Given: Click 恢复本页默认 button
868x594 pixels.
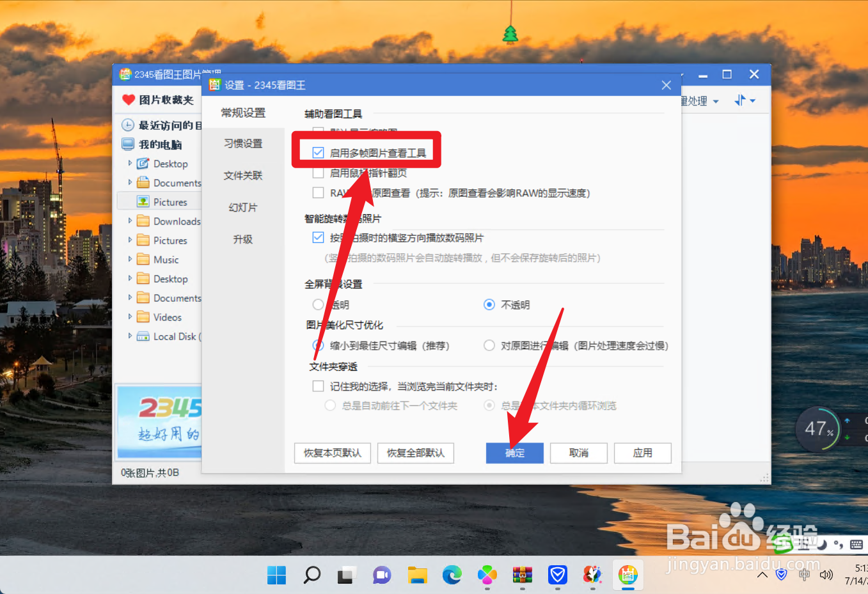Looking at the screenshot, I should coord(333,453).
